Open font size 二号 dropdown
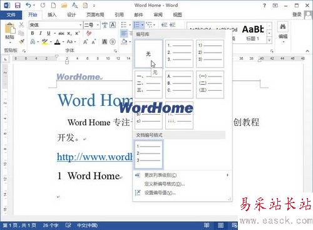 point(98,25)
